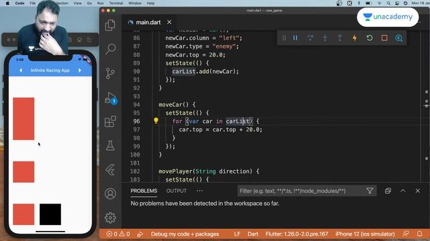Change the LF line ending setting
The width and height of the screenshot is (430, 241).
237,234
